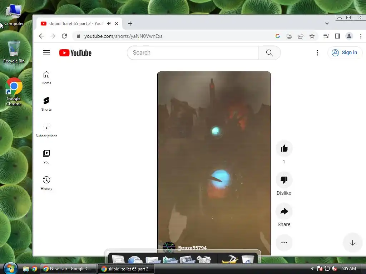Click security flag tray icon

click(x=320, y=269)
